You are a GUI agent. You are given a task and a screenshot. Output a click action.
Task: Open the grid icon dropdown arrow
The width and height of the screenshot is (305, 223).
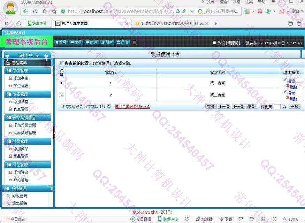(253, 11)
